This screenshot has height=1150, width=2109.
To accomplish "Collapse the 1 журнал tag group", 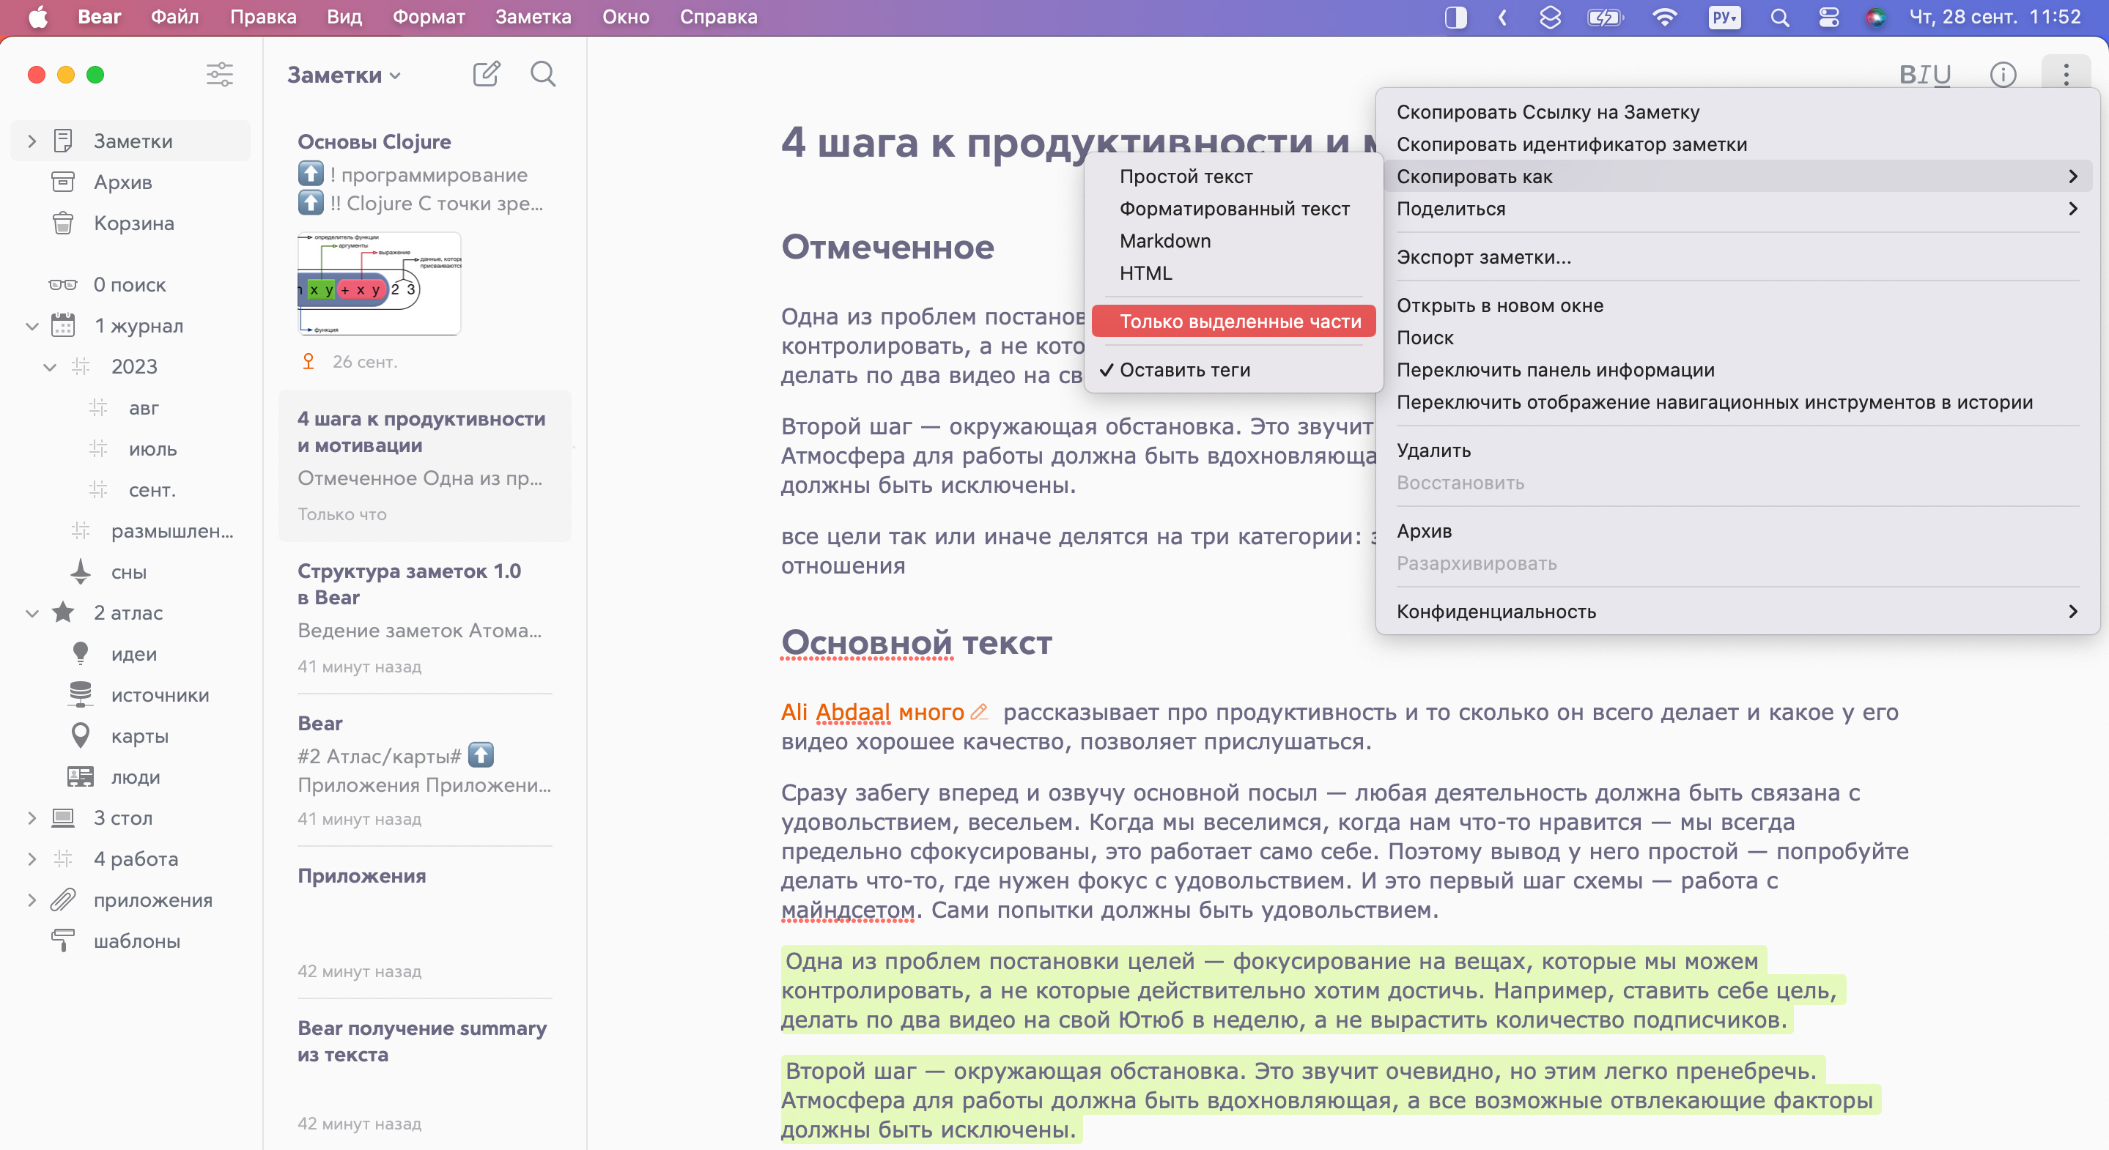I will coord(32,326).
